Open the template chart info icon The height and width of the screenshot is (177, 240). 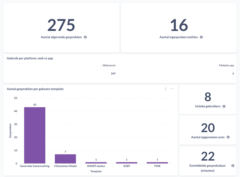click(x=166, y=89)
